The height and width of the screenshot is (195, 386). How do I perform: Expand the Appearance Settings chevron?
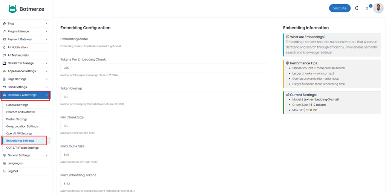[x=46, y=71]
